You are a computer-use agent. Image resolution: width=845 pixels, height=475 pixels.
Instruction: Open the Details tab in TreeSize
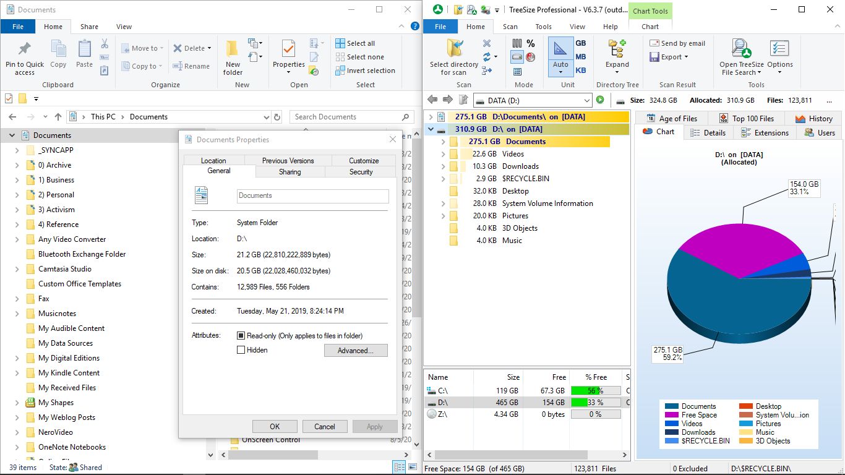708,132
